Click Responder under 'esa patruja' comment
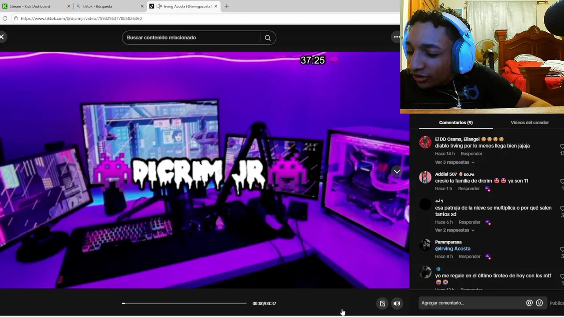564x317 pixels. point(469,222)
